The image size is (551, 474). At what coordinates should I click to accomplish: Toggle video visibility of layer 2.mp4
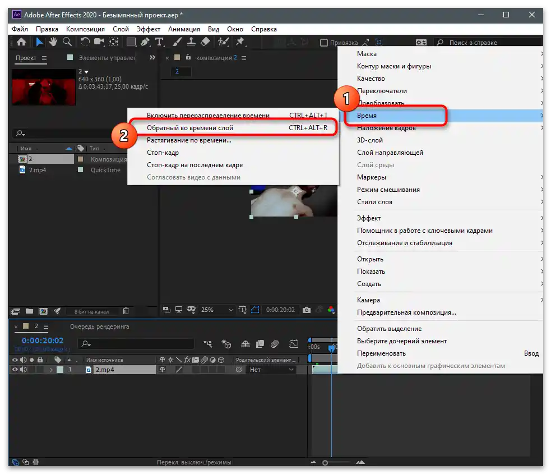[x=15, y=370]
